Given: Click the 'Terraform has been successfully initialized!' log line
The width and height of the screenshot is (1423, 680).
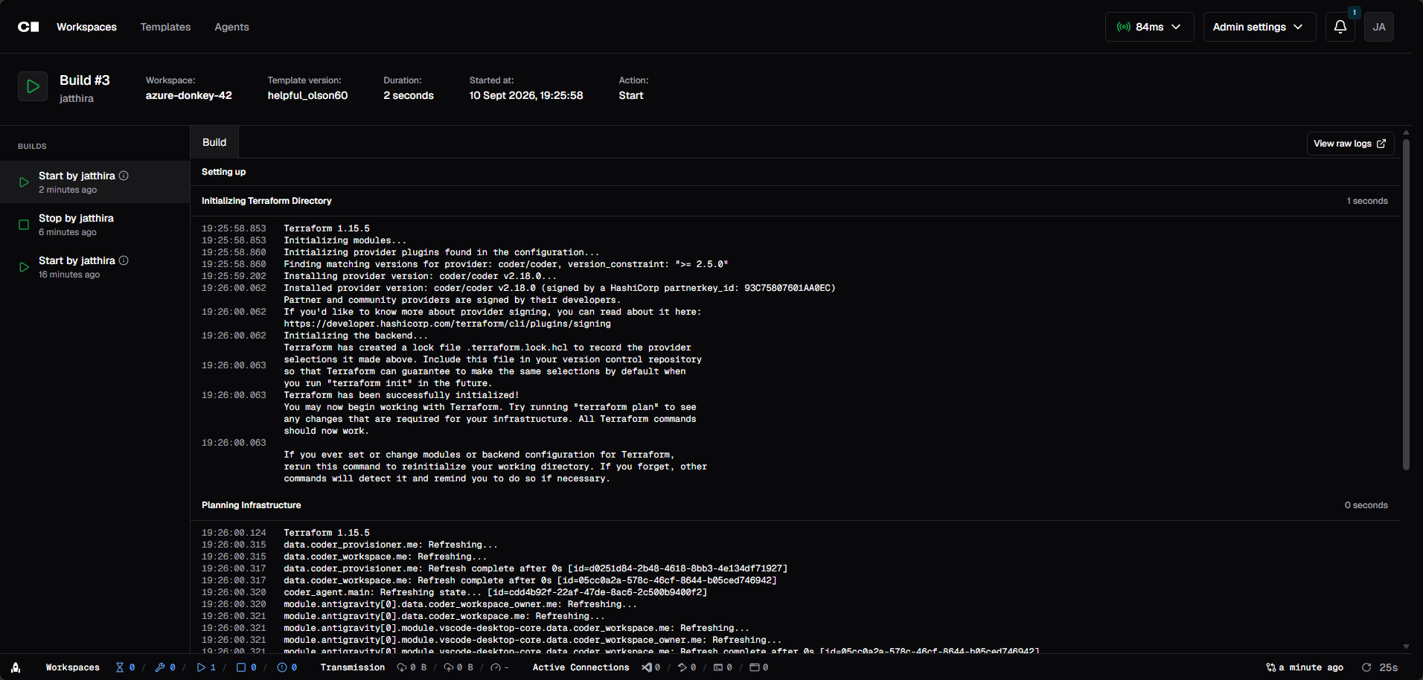Looking at the screenshot, I should (401, 395).
